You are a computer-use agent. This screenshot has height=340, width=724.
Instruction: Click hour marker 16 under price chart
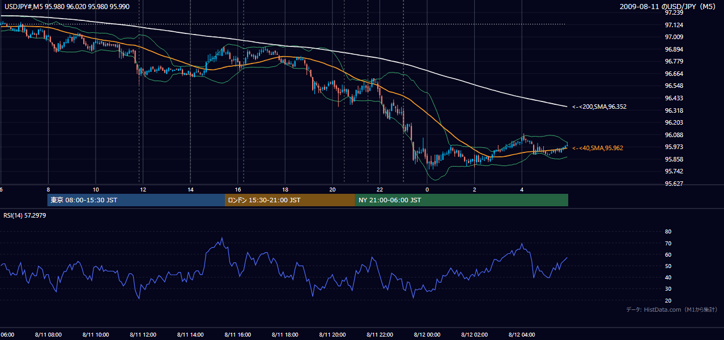238,189
